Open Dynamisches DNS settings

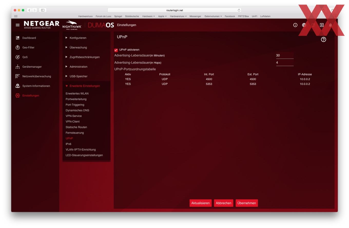[77, 110]
